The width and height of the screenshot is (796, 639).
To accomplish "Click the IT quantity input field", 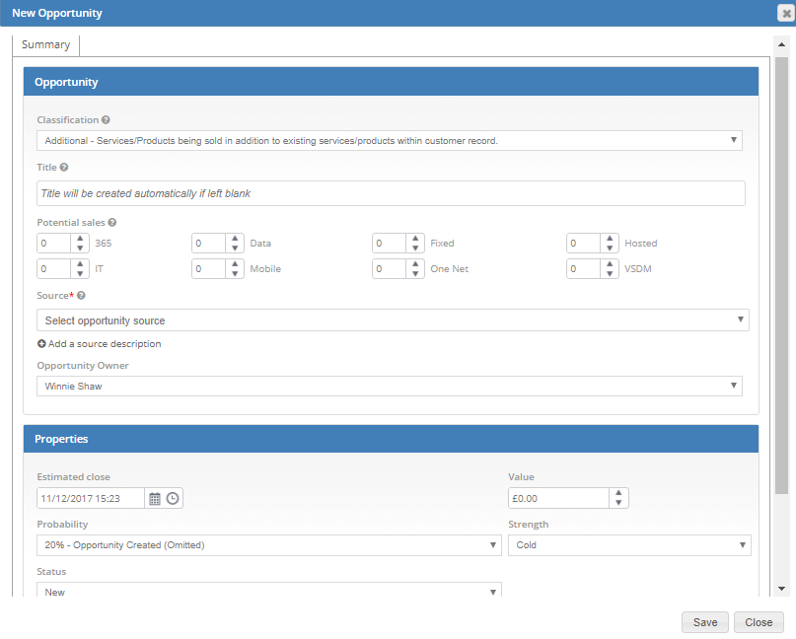I will click(x=54, y=268).
